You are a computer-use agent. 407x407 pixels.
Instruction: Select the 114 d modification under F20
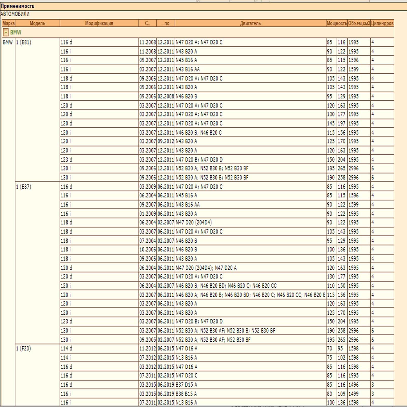99,348
